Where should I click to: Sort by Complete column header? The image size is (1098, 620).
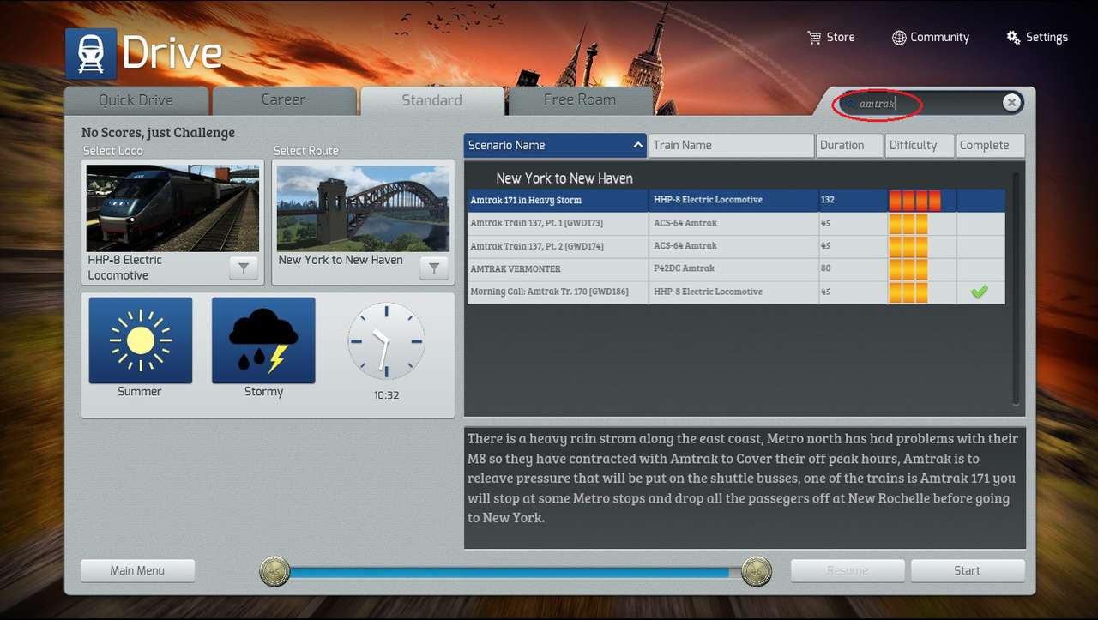pos(991,146)
